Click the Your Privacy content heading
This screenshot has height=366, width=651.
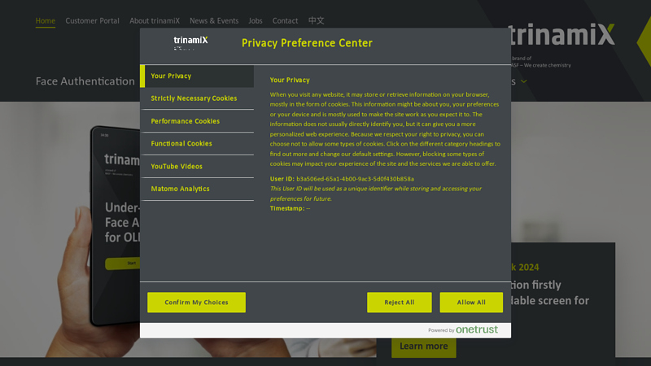(x=290, y=80)
